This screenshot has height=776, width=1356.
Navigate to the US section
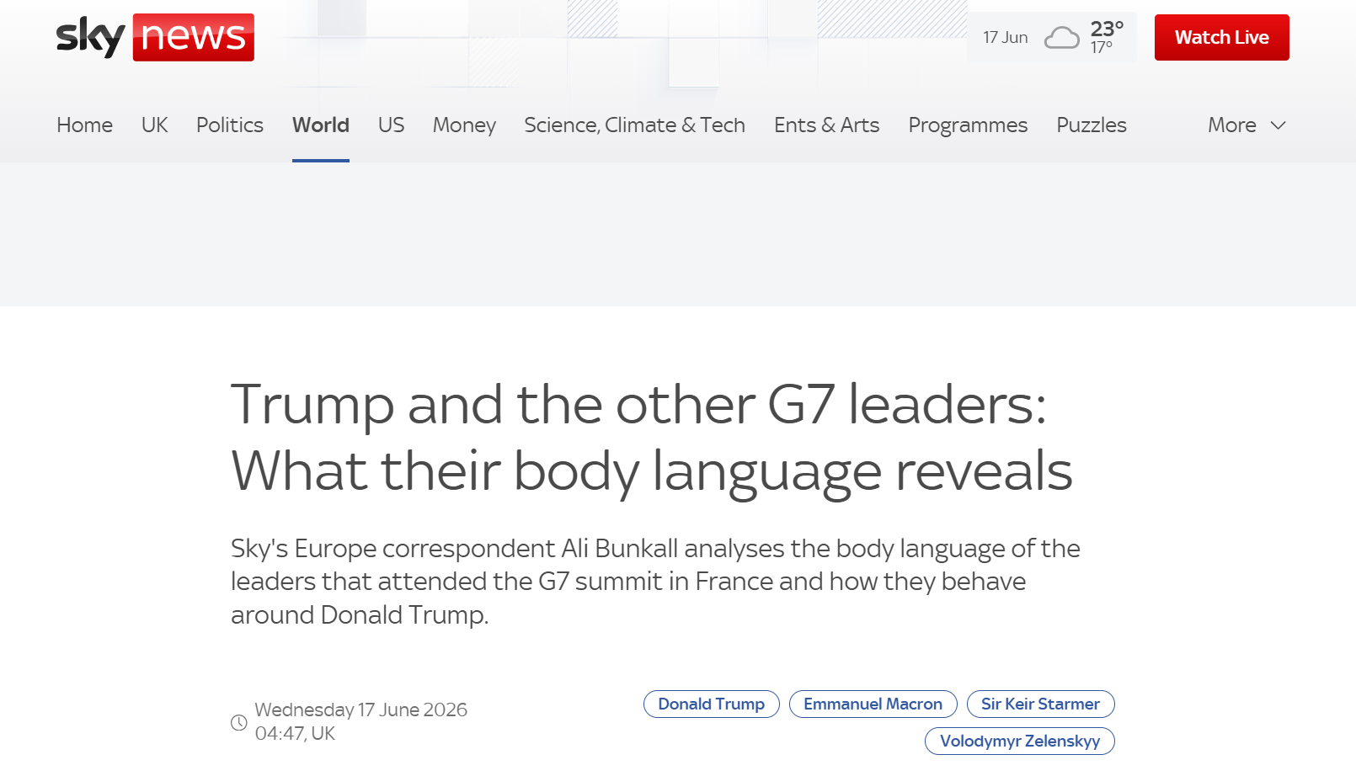pos(391,125)
